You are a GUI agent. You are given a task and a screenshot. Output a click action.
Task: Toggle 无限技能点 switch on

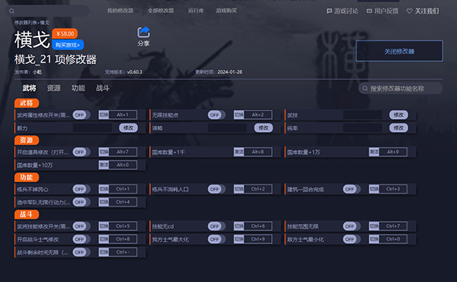[216, 115]
